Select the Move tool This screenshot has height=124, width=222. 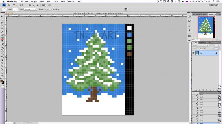[2, 17]
